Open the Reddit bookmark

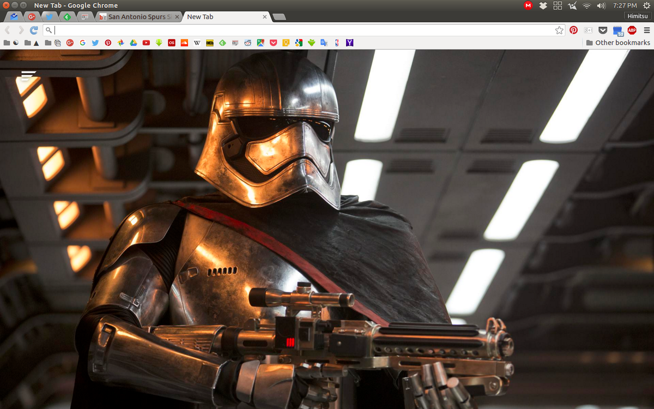(x=248, y=43)
